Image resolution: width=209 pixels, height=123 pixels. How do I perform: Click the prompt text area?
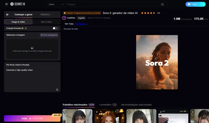point(32,78)
